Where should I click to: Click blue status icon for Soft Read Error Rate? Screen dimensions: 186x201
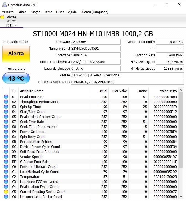[x=6, y=152]
